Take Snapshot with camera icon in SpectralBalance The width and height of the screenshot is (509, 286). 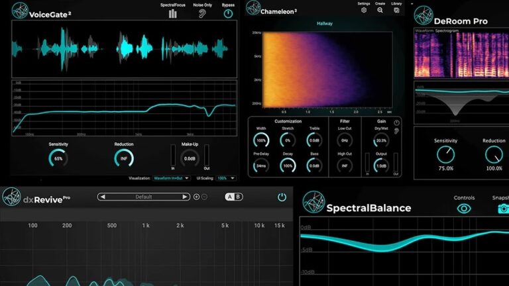pos(504,209)
